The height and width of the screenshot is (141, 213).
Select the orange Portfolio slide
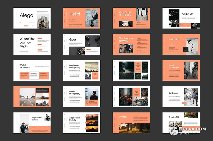tap(131, 123)
